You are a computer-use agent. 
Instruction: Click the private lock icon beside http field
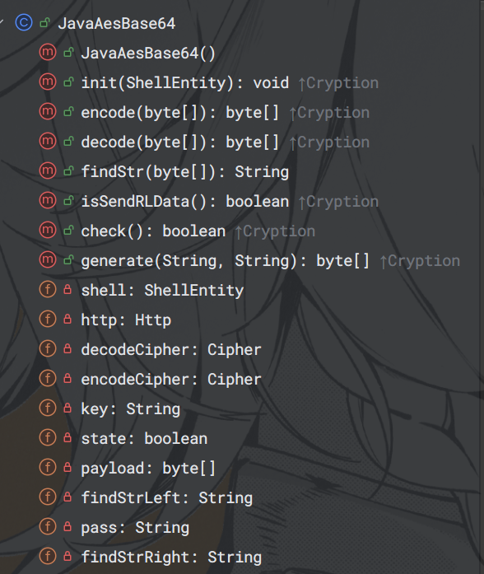[67, 319]
